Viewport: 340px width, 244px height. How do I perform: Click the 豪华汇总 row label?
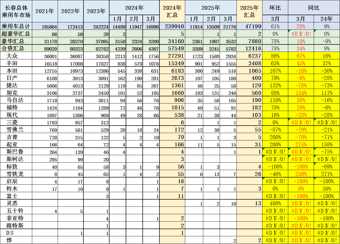16,41
